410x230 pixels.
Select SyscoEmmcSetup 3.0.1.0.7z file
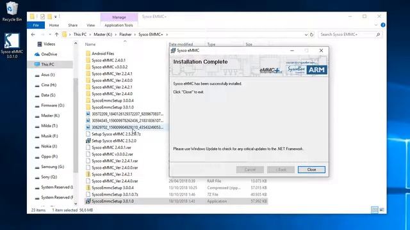(x=115, y=194)
